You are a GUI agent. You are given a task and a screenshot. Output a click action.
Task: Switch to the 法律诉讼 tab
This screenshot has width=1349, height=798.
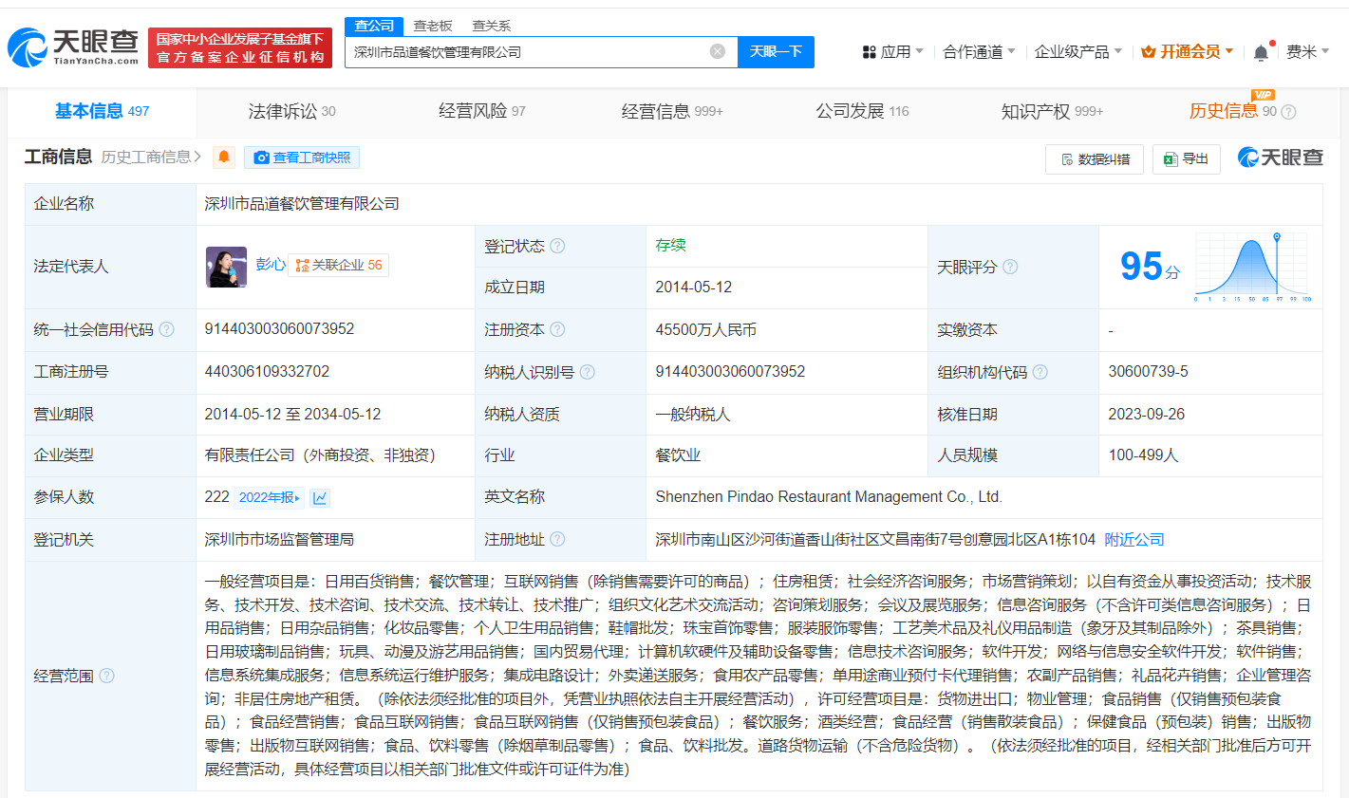[x=291, y=111]
